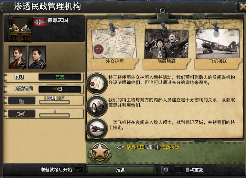This screenshot has width=246, height=178.
Task: Click the charm offensive round icon
Action: 97,106
